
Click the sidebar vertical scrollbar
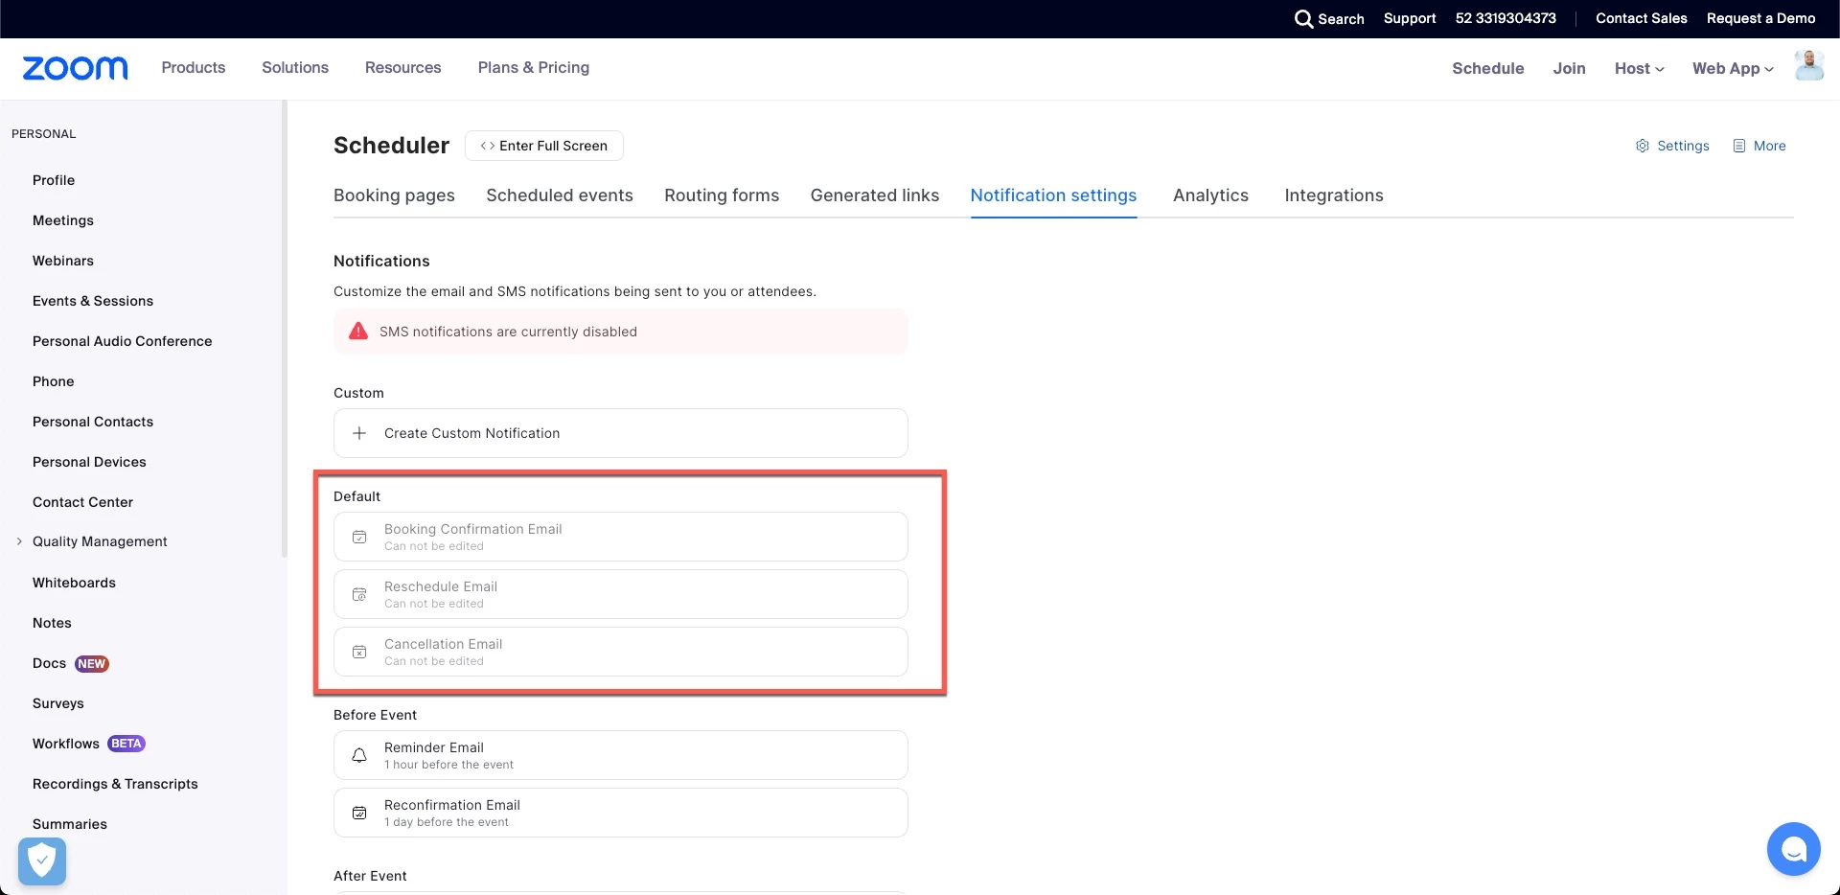(x=284, y=329)
